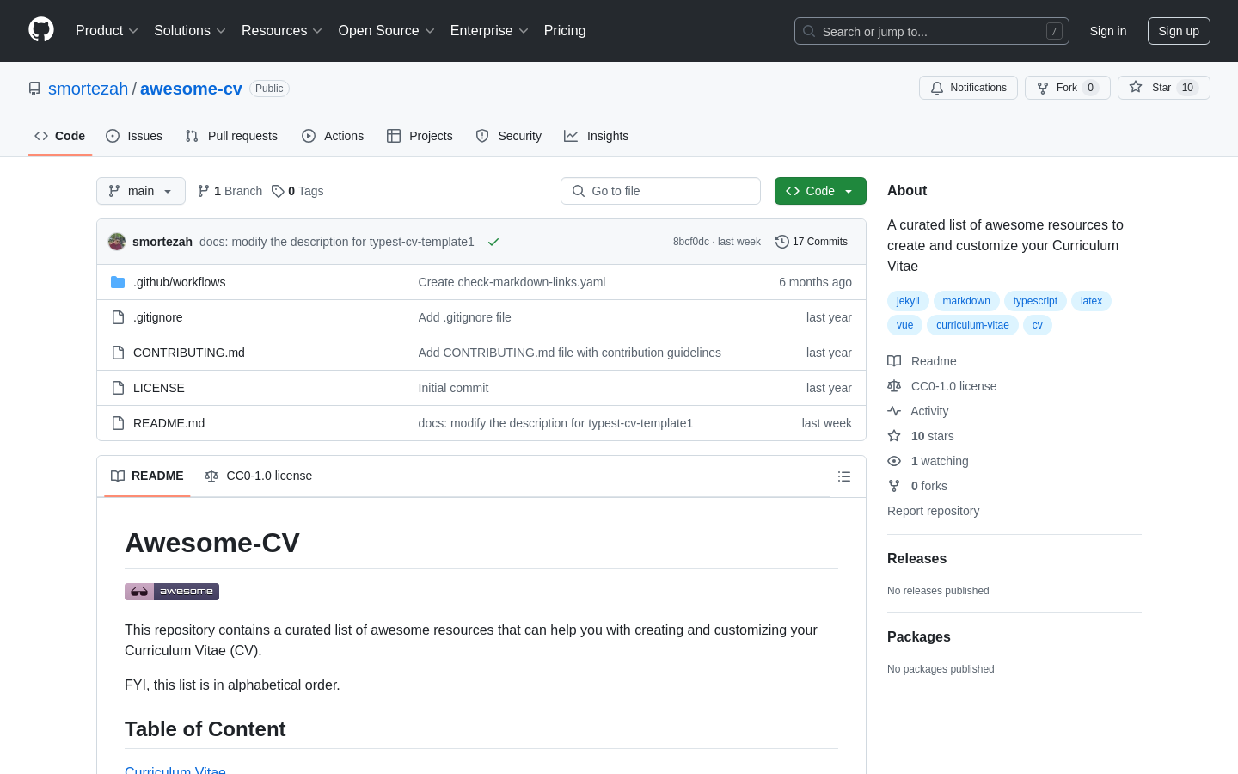Switch to the Pull requests tab
This screenshot has width=1238, height=774.
click(231, 136)
